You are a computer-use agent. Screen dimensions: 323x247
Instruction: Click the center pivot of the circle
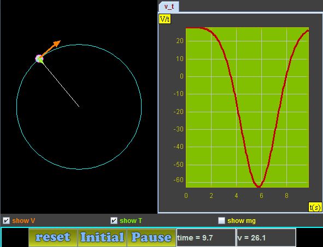pyautogui.click(x=79, y=107)
